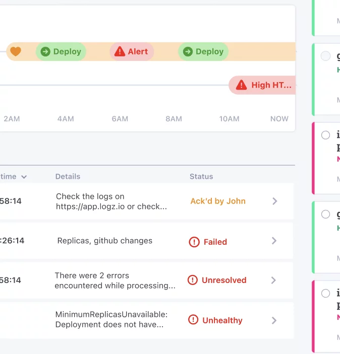Screen dimensions: 340x354
Task: Sort by the time column chevron
Action: [x=24, y=177]
